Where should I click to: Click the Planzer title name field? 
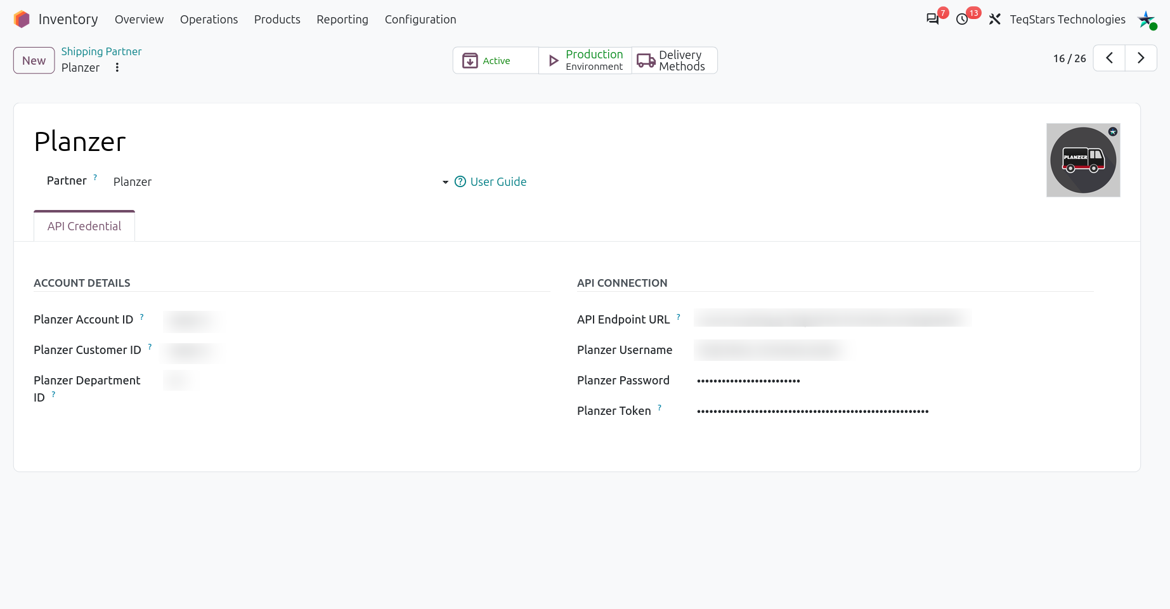click(x=80, y=141)
